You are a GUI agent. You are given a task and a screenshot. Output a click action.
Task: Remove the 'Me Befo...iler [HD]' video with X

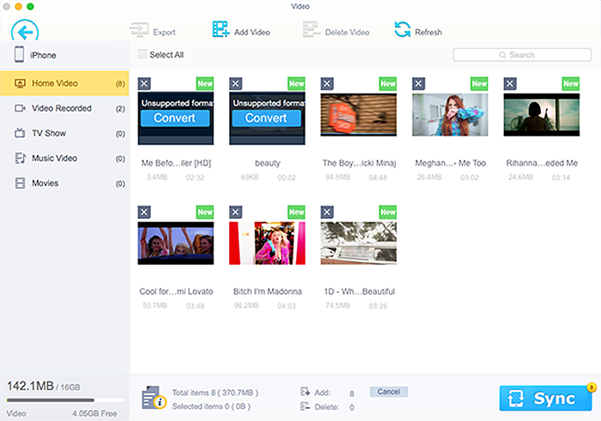pos(144,83)
